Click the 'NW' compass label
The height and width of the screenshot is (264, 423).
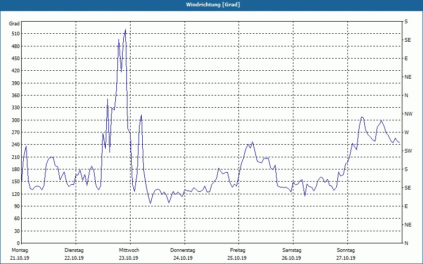click(x=408, y=114)
